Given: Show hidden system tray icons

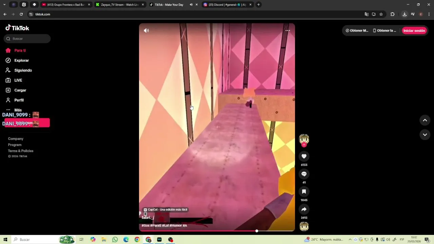Looking at the screenshot, I should tap(350, 240).
